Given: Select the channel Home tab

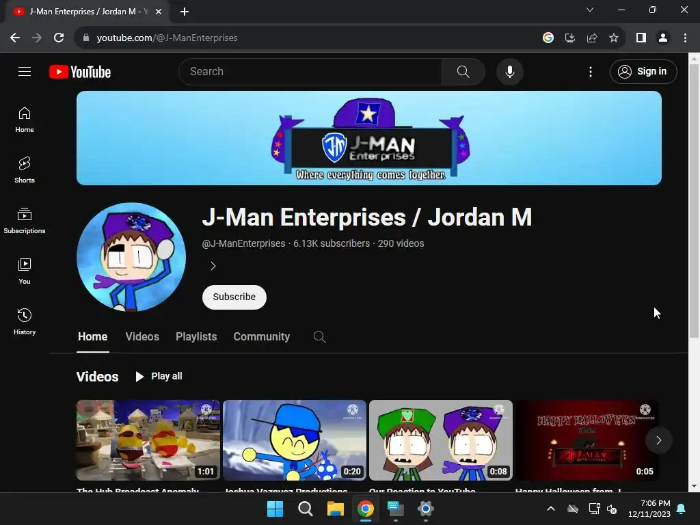Looking at the screenshot, I should tap(92, 336).
